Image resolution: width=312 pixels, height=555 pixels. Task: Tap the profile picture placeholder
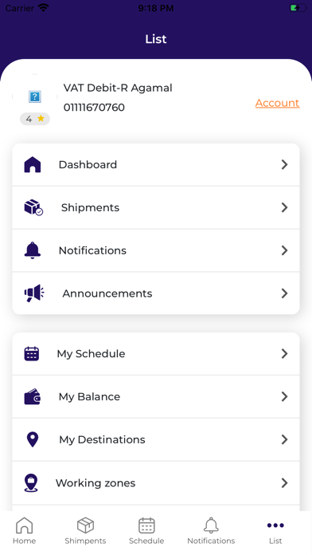pos(35,96)
